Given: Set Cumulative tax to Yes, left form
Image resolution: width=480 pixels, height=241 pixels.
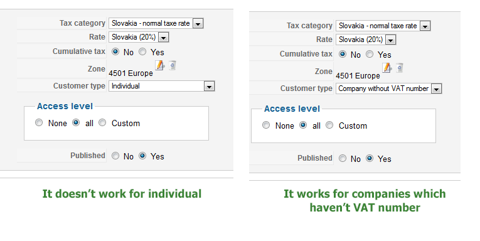Looking at the screenshot, I should point(142,51).
